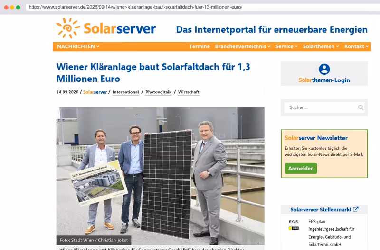Open the International category link
The image size is (380, 250).
[x=126, y=92]
